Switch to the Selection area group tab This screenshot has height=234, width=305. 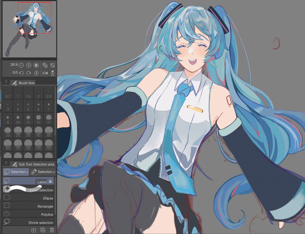16,172
